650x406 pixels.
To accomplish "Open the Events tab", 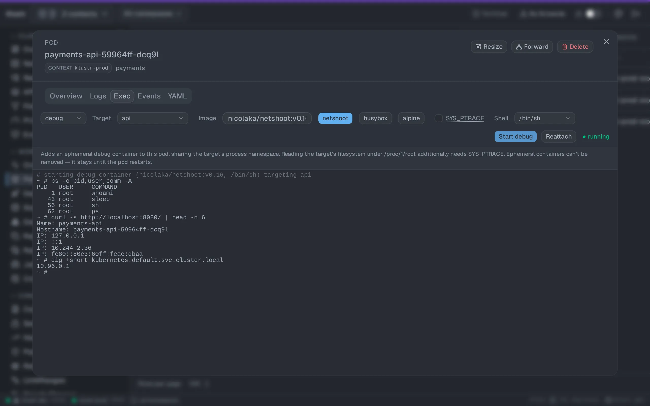I will 149,96.
